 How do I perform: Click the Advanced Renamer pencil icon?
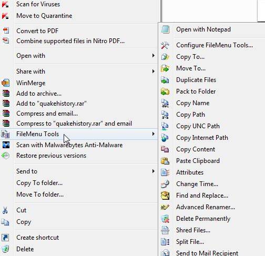pyautogui.click(x=165, y=207)
